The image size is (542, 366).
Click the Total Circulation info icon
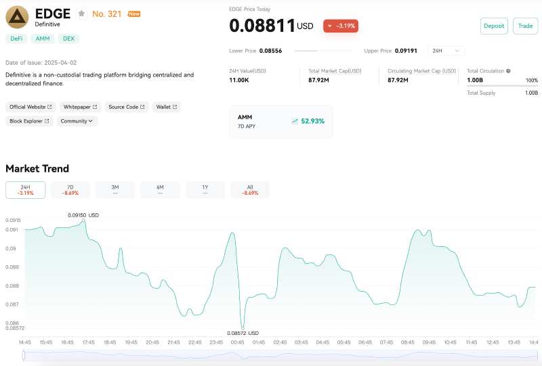click(508, 71)
